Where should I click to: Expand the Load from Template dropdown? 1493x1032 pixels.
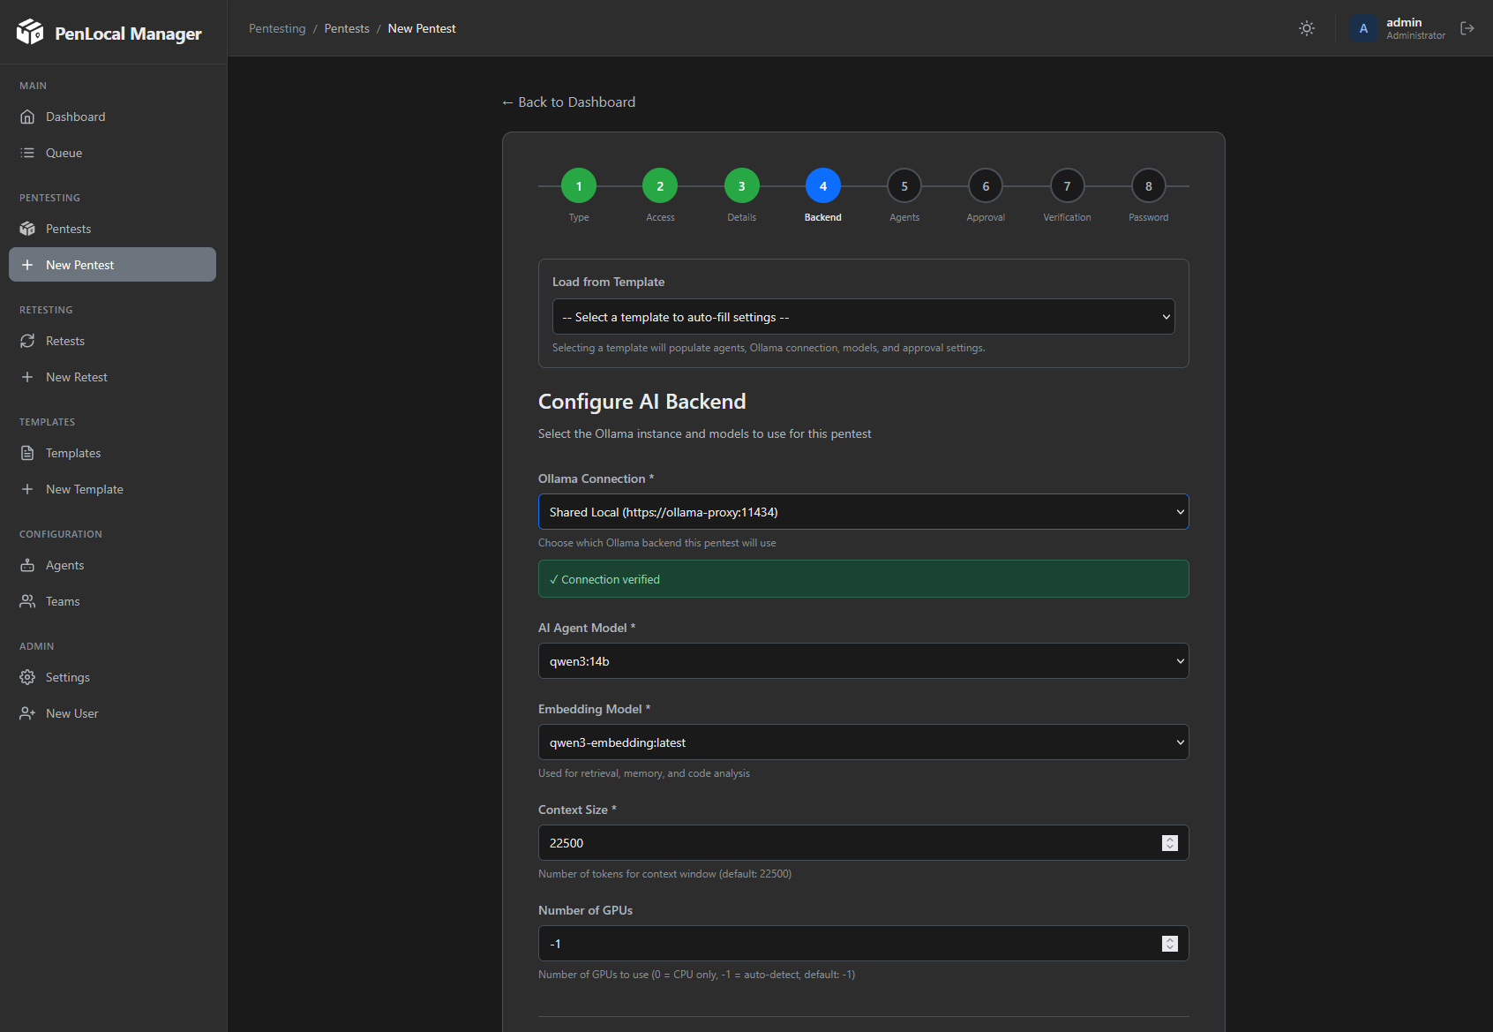(x=863, y=317)
